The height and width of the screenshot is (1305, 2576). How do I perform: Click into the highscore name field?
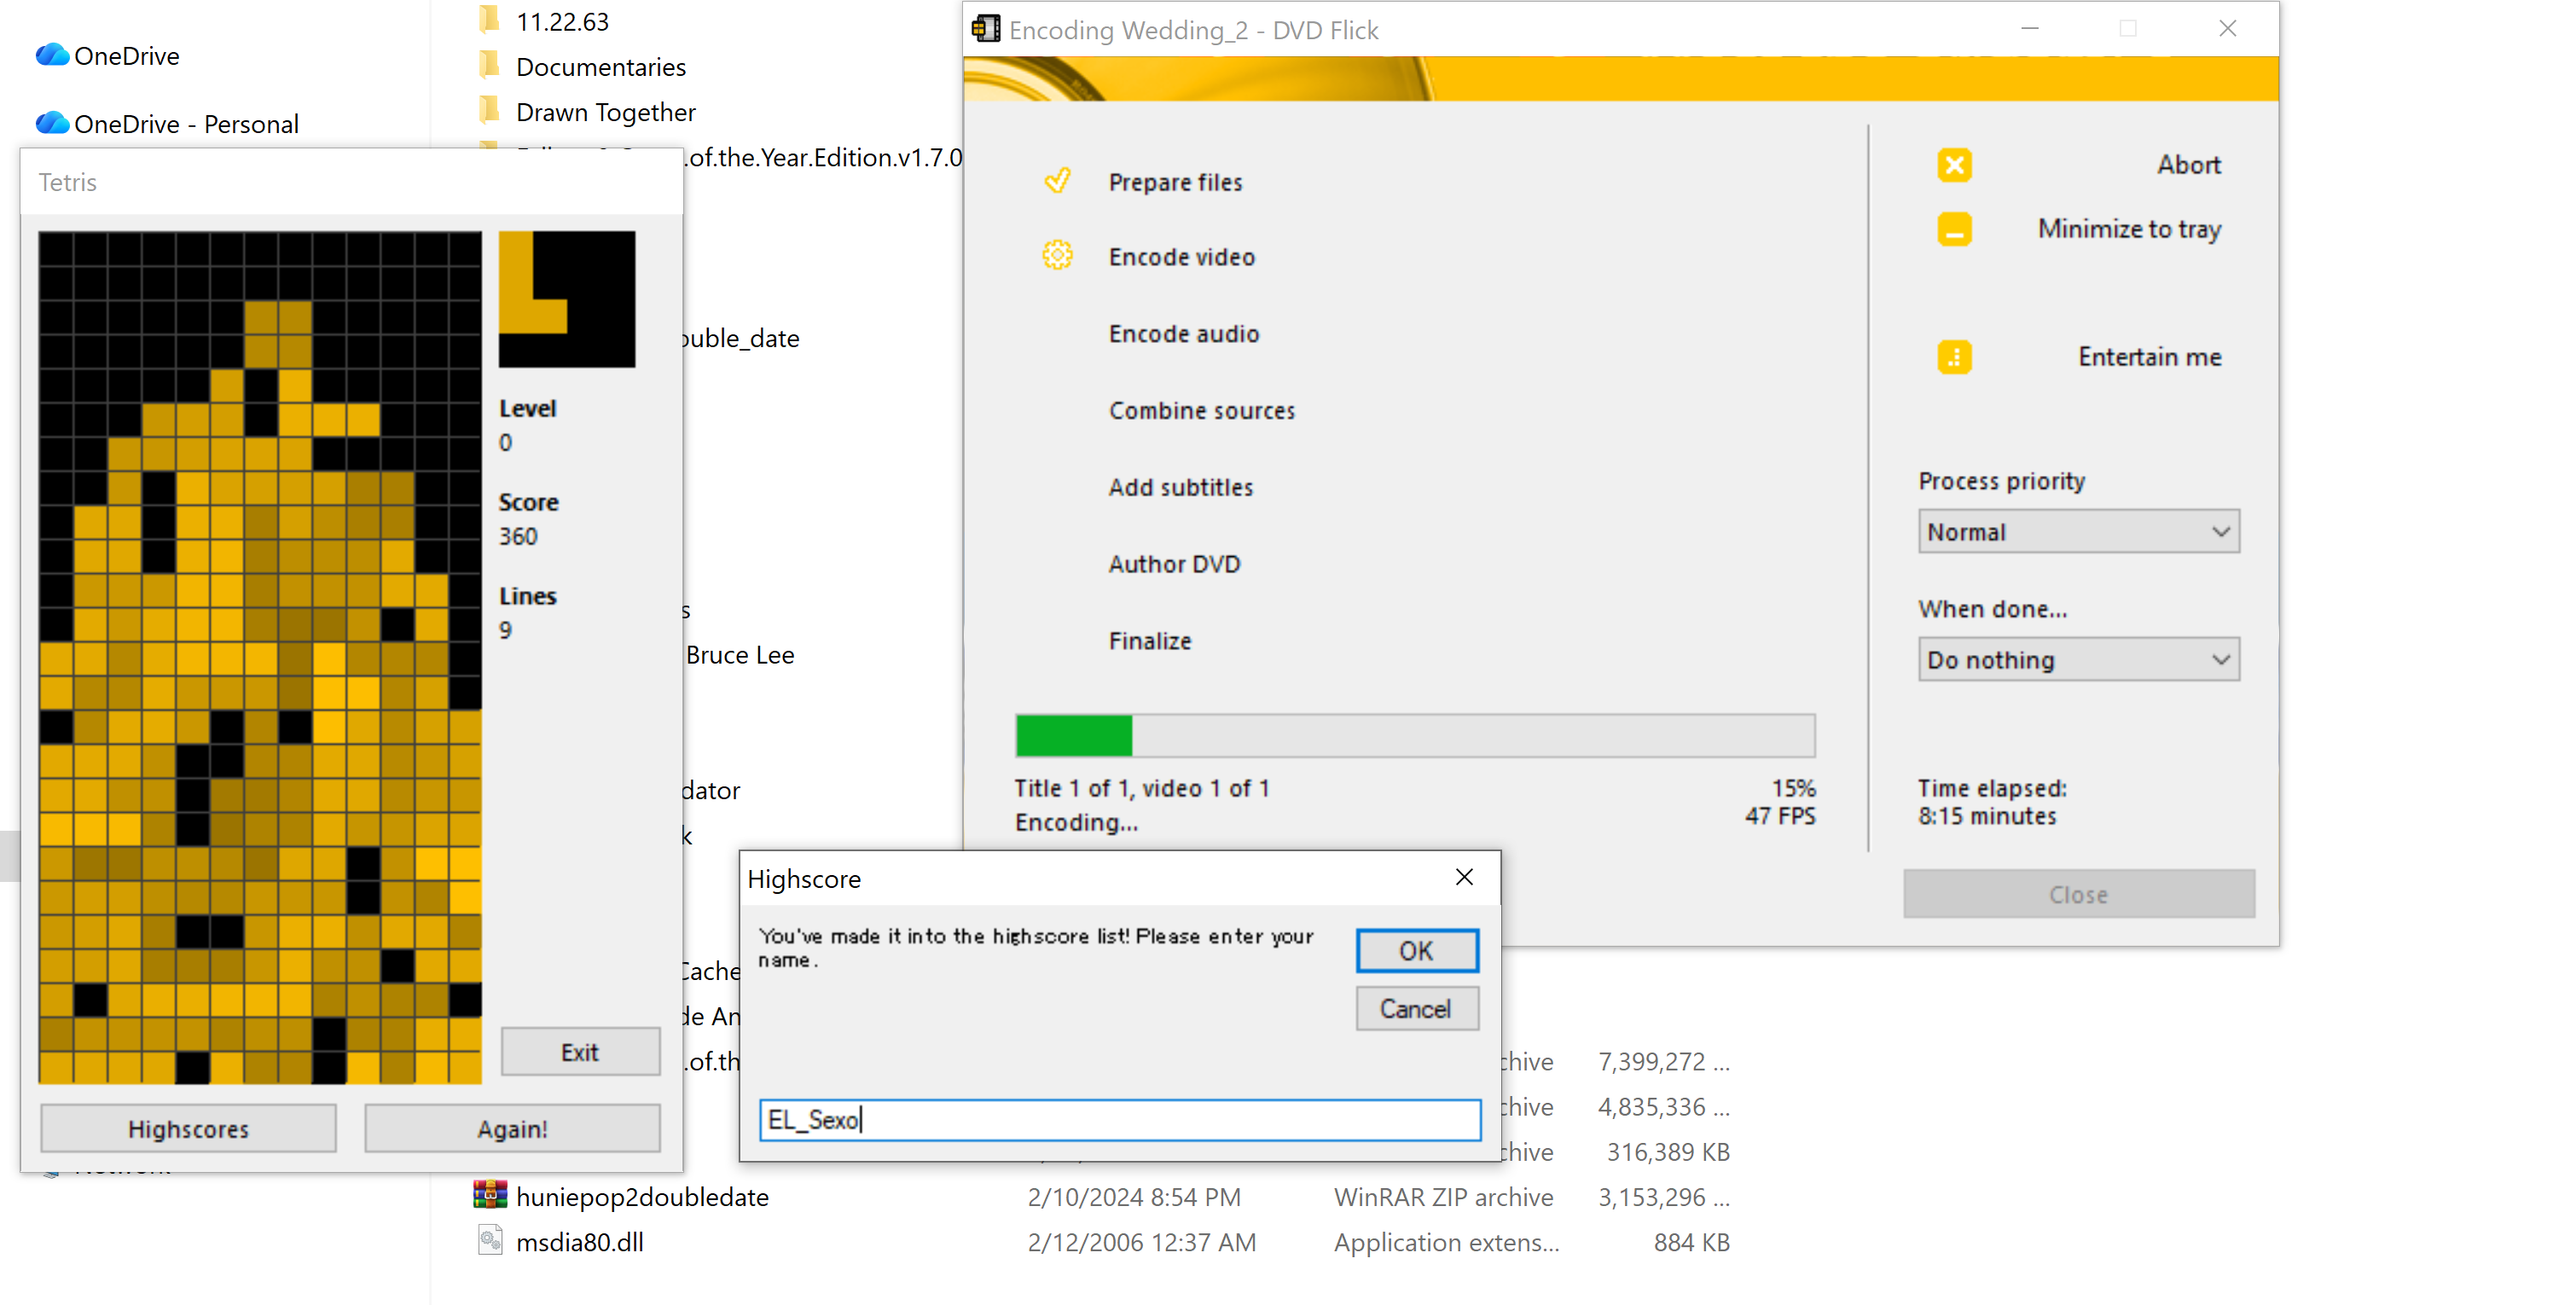coord(1120,1119)
